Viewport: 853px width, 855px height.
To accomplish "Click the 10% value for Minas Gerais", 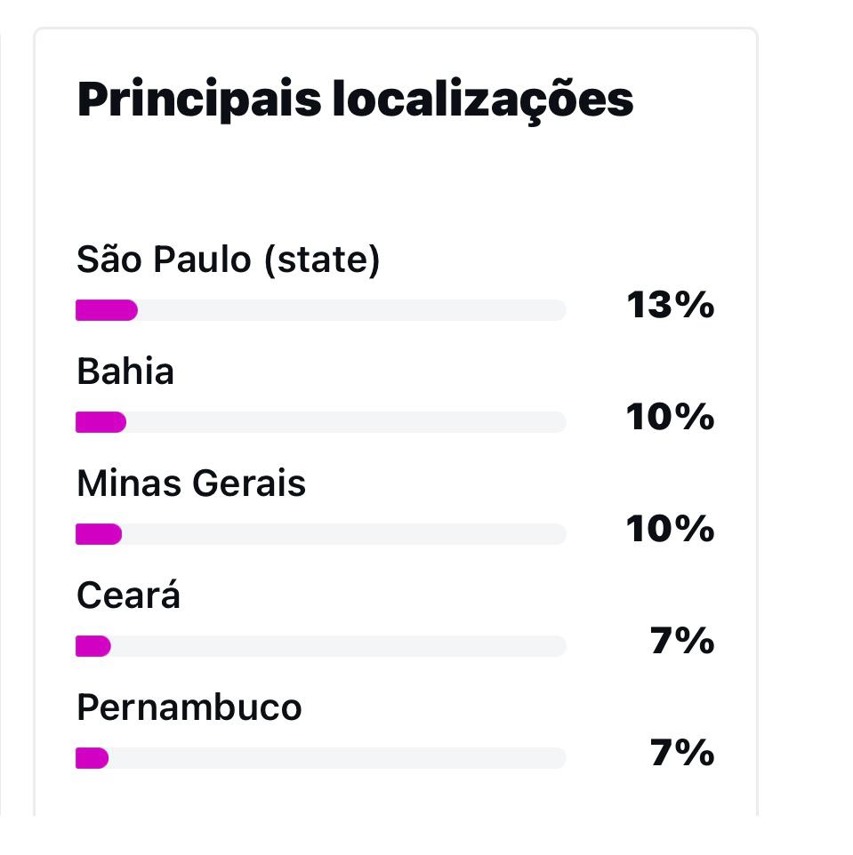I will coord(670,529).
